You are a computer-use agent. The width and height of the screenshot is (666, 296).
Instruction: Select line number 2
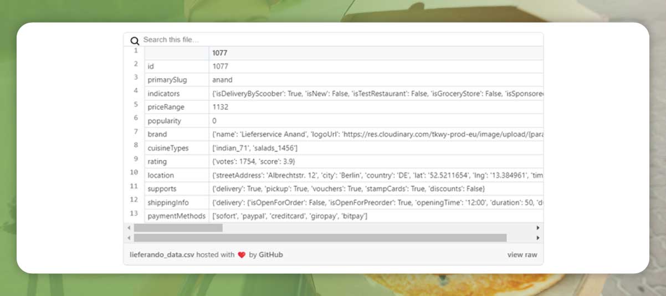point(135,64)
